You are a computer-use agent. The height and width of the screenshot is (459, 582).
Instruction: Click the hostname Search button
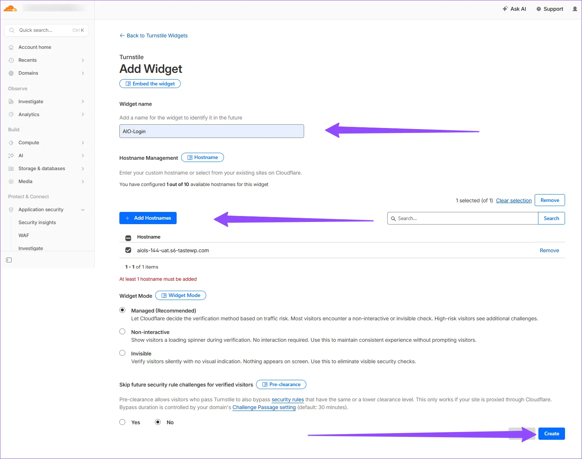pos(551,218)
